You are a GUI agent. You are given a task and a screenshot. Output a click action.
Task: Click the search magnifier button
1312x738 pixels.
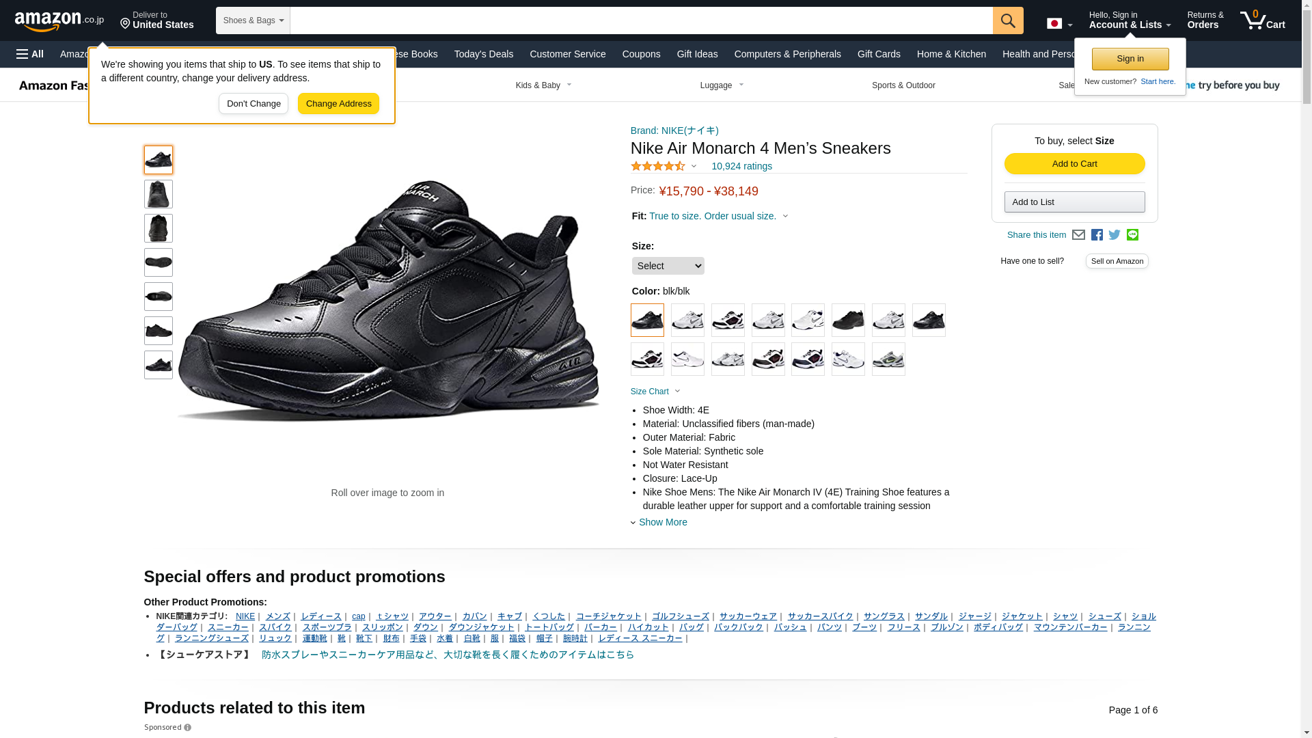click(x=1008, y=20)
